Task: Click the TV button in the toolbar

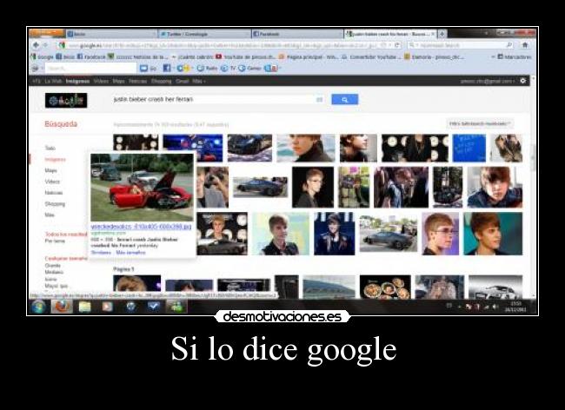Action: [x=228, y=68]
